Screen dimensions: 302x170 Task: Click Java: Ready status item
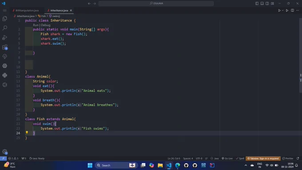37,158
